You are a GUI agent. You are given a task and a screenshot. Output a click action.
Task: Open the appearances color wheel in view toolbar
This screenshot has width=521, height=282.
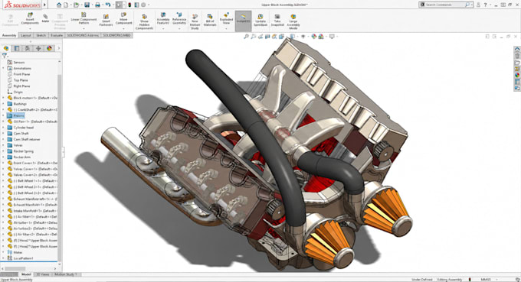313,37
